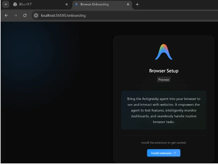Click the Install extension button
Screen dimensions: 218x165
tap(164, 153)
